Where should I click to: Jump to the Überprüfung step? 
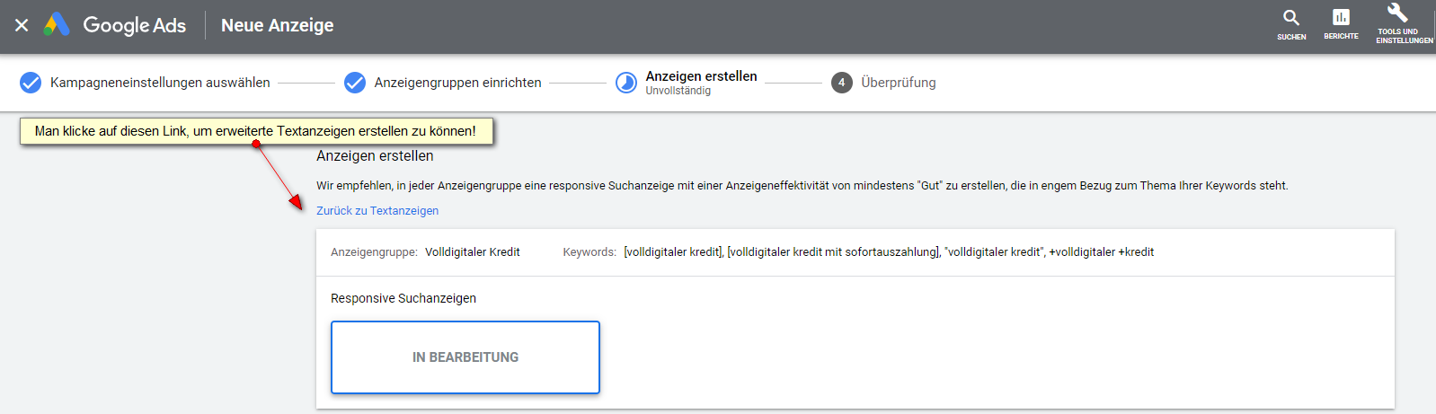pyautogui.click(x=899, y=83)
